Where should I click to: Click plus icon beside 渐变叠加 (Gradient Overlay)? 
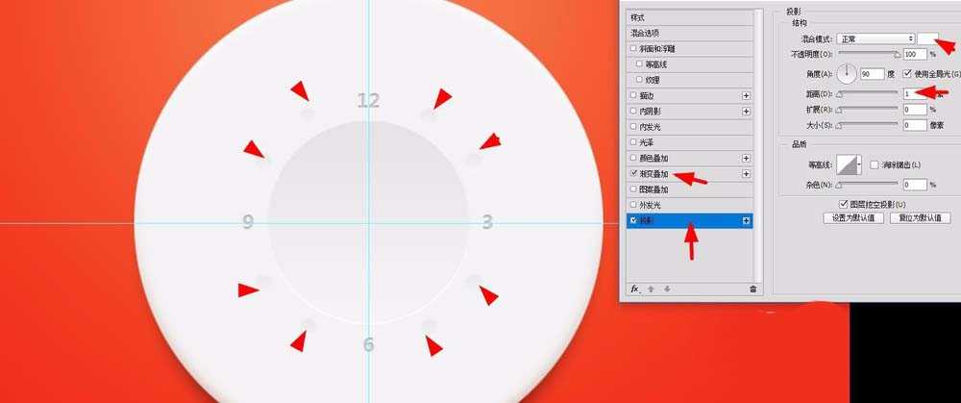point(746,173)
